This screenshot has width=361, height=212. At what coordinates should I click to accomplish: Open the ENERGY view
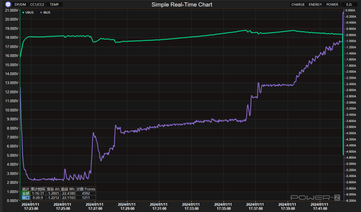(315, 5)
